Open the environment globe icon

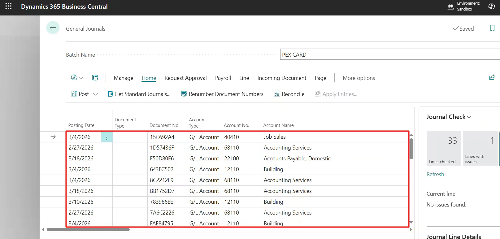pyautogui.click(x=450, y=7)
